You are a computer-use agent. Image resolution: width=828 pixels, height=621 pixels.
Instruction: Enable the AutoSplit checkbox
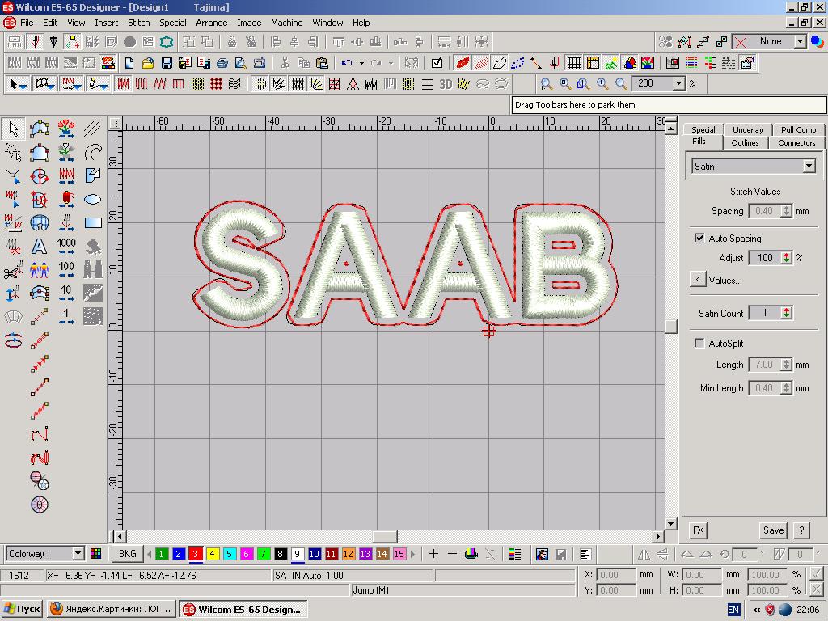699,344
